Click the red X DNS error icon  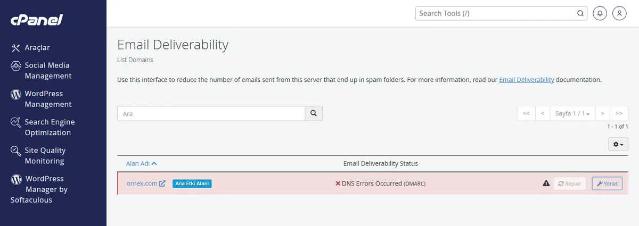338,183
